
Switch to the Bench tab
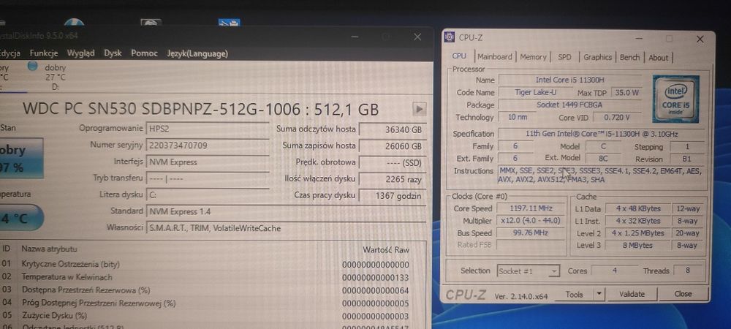629,57
